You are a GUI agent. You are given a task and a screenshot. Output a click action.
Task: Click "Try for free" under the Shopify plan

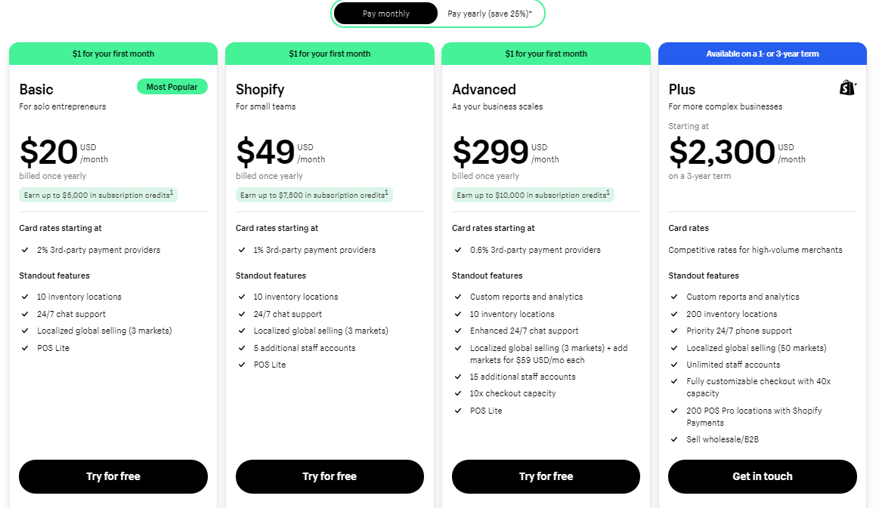coord(330,476)
